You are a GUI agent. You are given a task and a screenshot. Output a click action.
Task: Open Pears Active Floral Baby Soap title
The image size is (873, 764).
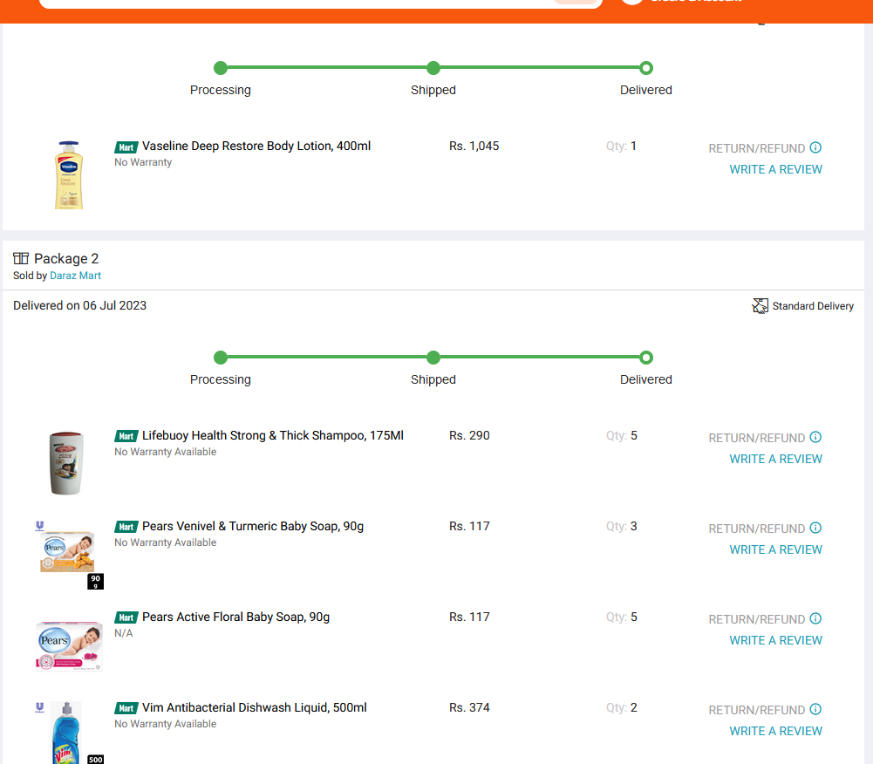pos(235,617)
